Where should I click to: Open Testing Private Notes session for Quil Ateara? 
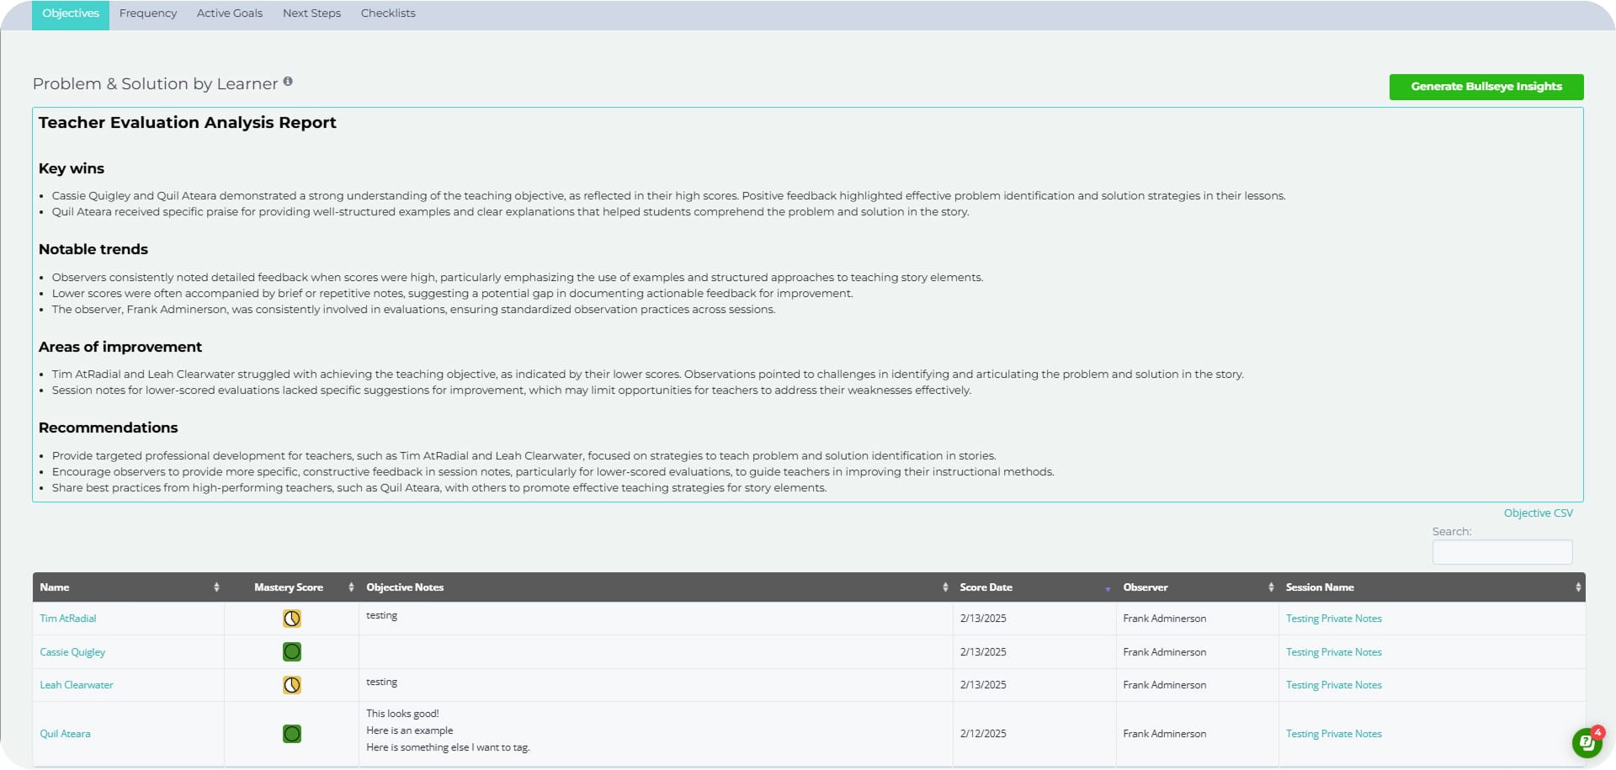click(1333, 734)
